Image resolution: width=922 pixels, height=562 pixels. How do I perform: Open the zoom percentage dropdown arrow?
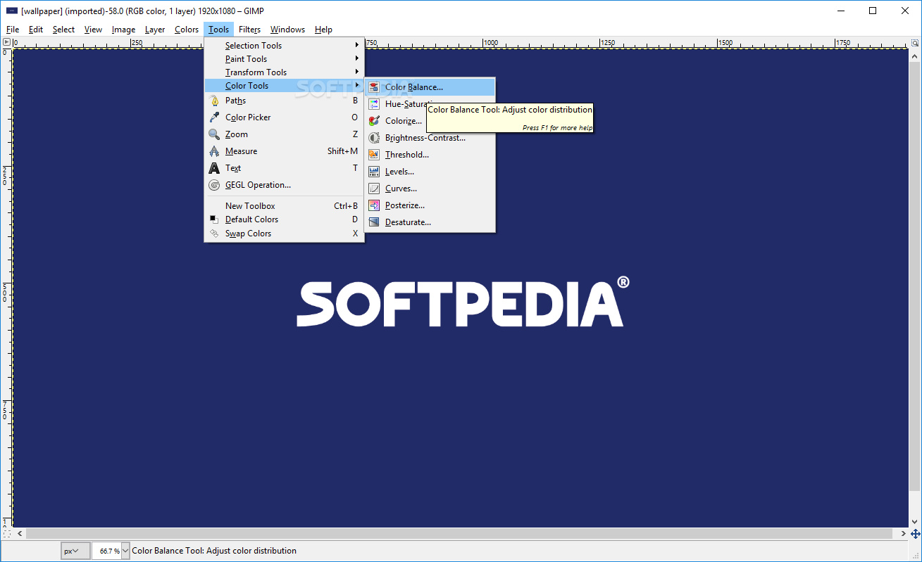coord(126,551)
